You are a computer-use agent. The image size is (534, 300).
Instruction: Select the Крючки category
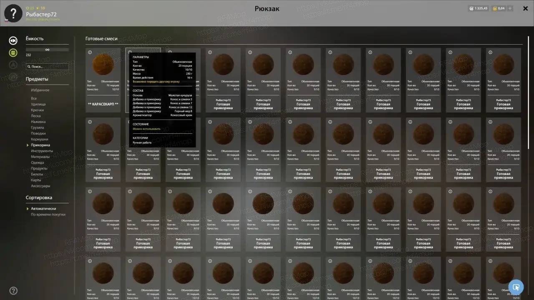(37, 110)
